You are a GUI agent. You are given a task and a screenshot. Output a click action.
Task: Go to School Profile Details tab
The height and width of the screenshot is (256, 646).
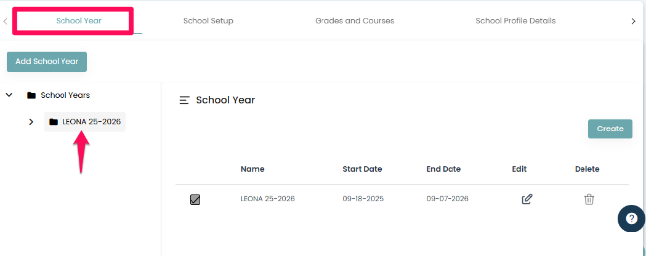point(515,21)
